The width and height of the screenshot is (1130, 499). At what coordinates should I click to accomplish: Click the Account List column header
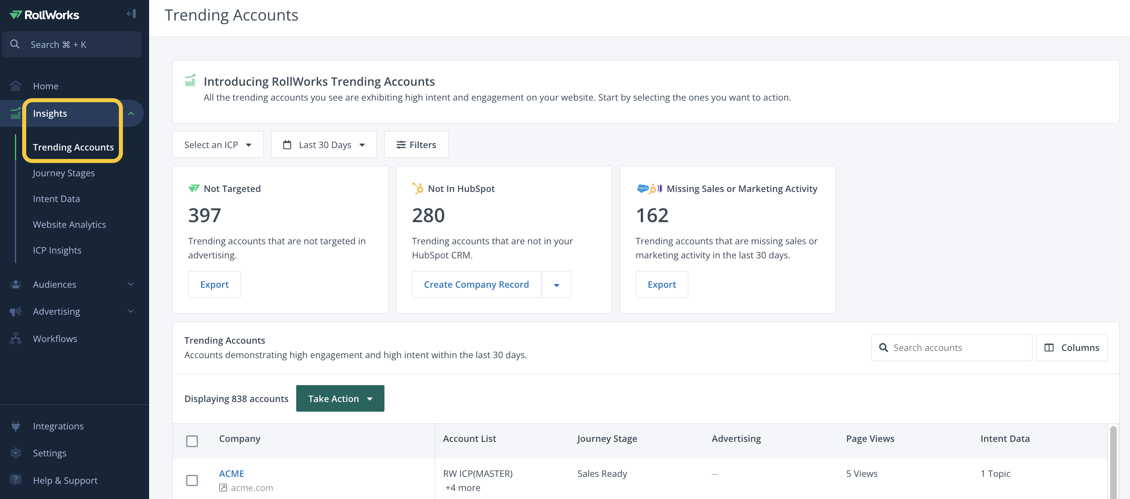(x=469, y=439)
